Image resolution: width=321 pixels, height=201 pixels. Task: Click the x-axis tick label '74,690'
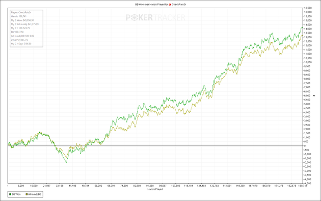[124, 186]
